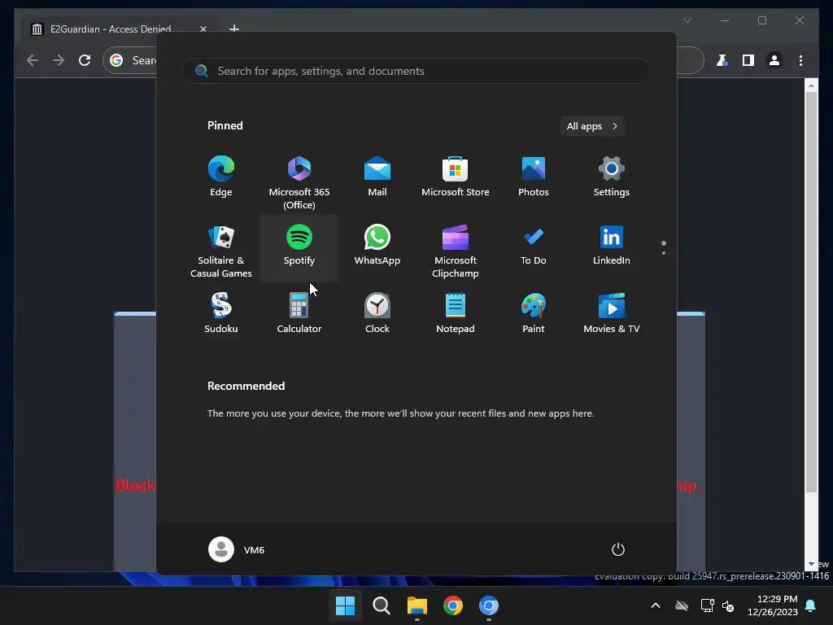This screenshot has width=833, height=625.
Task: Open the Chrome profile button
Action: click(774, 60)
